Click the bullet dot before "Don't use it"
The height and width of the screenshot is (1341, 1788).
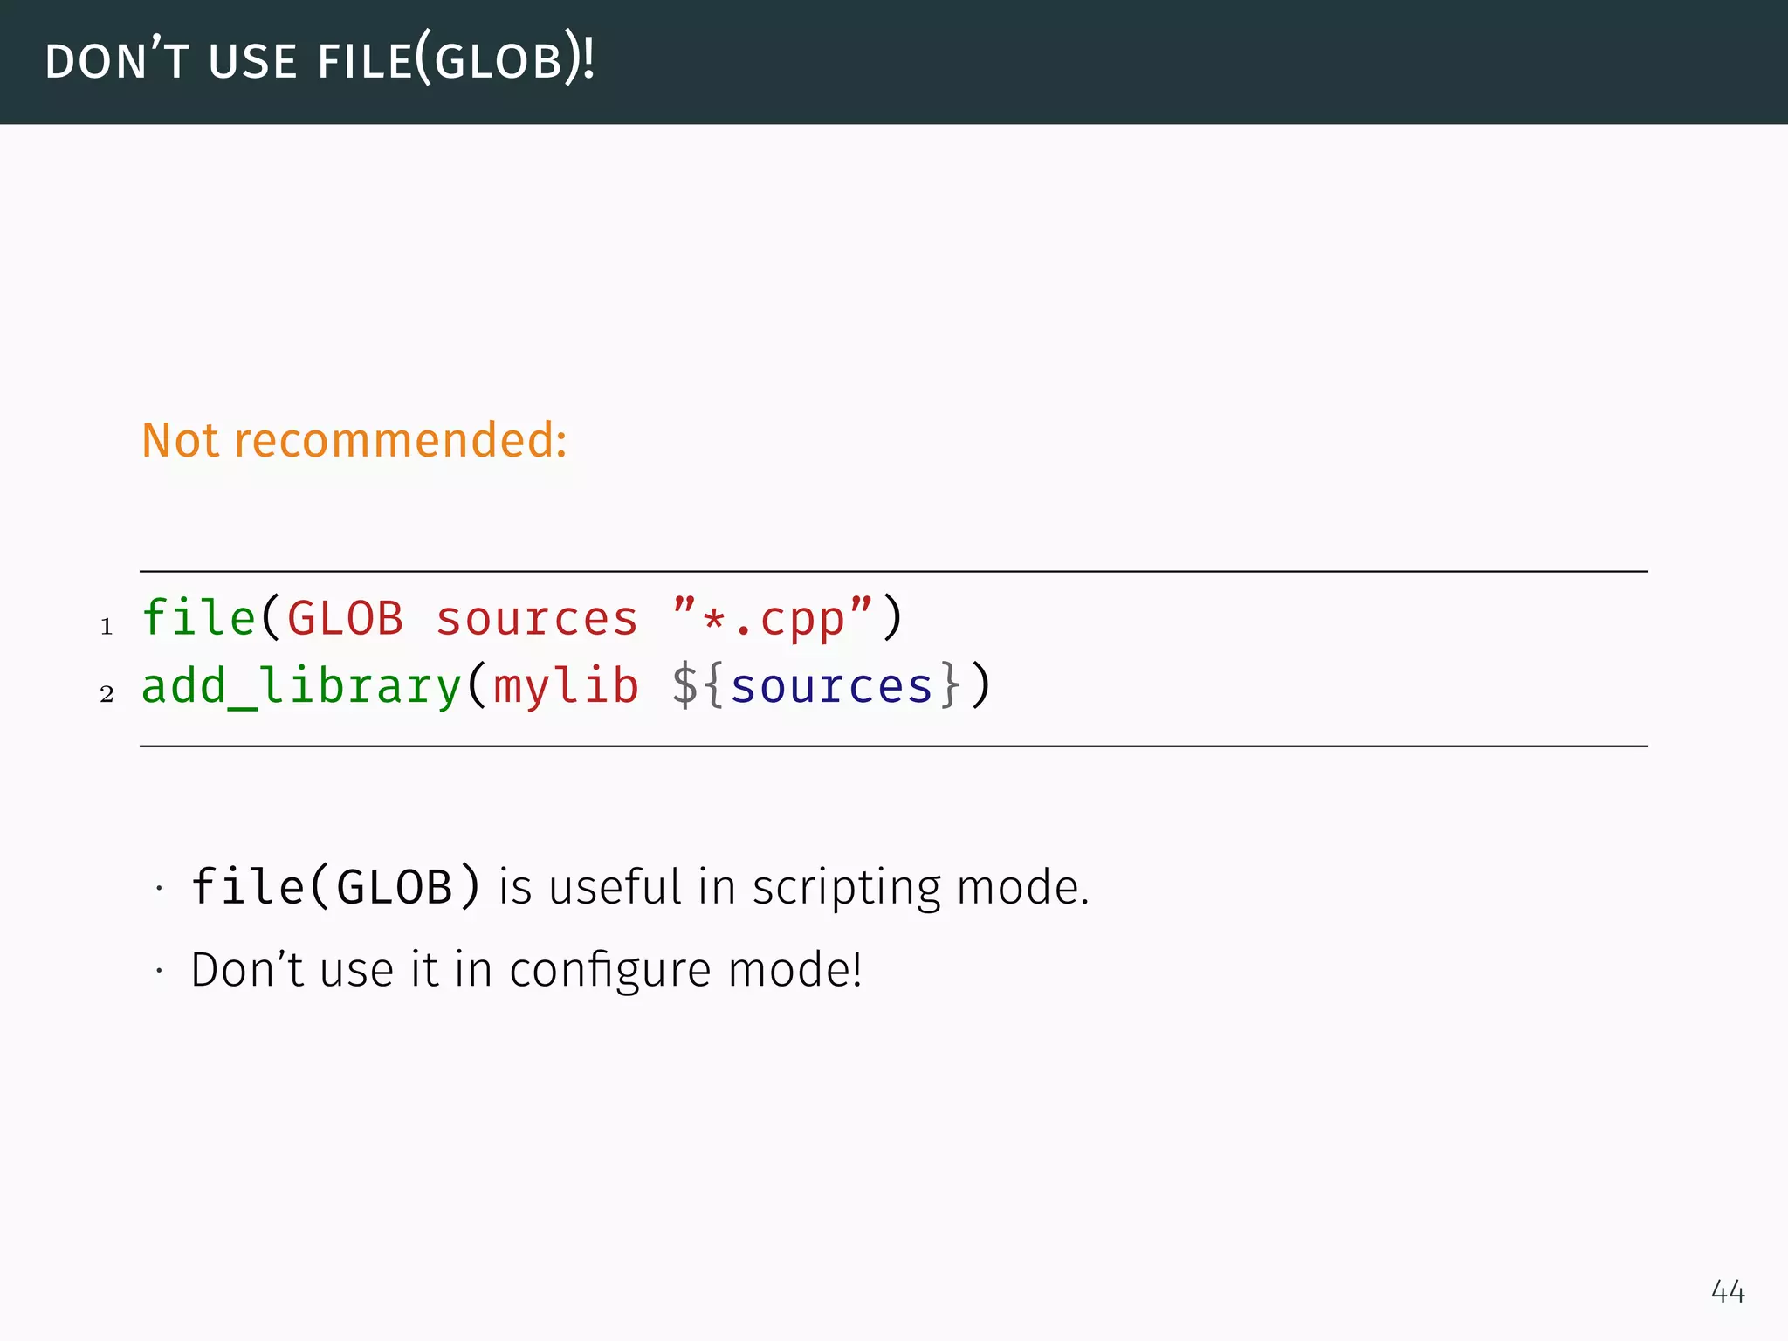coord(159,971)
